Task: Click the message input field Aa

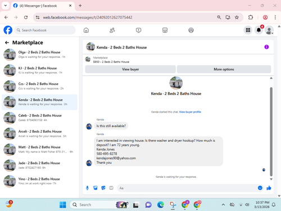Action: pos(187,188)
